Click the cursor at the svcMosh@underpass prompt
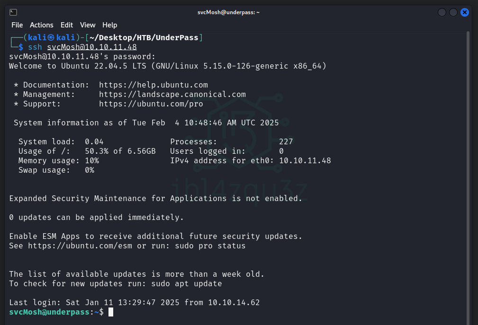478x325 pixels. (x=111, y=312)
